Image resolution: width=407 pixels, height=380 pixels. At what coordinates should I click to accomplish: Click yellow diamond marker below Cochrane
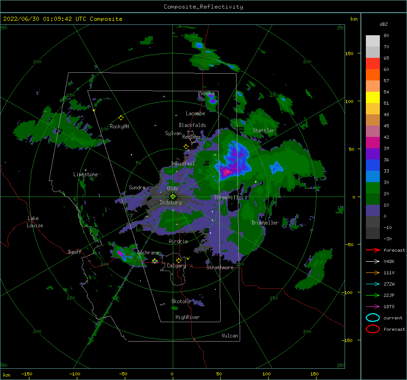pos(155,261)
